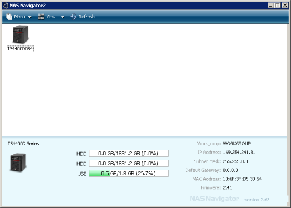Screen dimensions: 291x208
Task: Click the MAC address value
Action: (x=242, y=179)
